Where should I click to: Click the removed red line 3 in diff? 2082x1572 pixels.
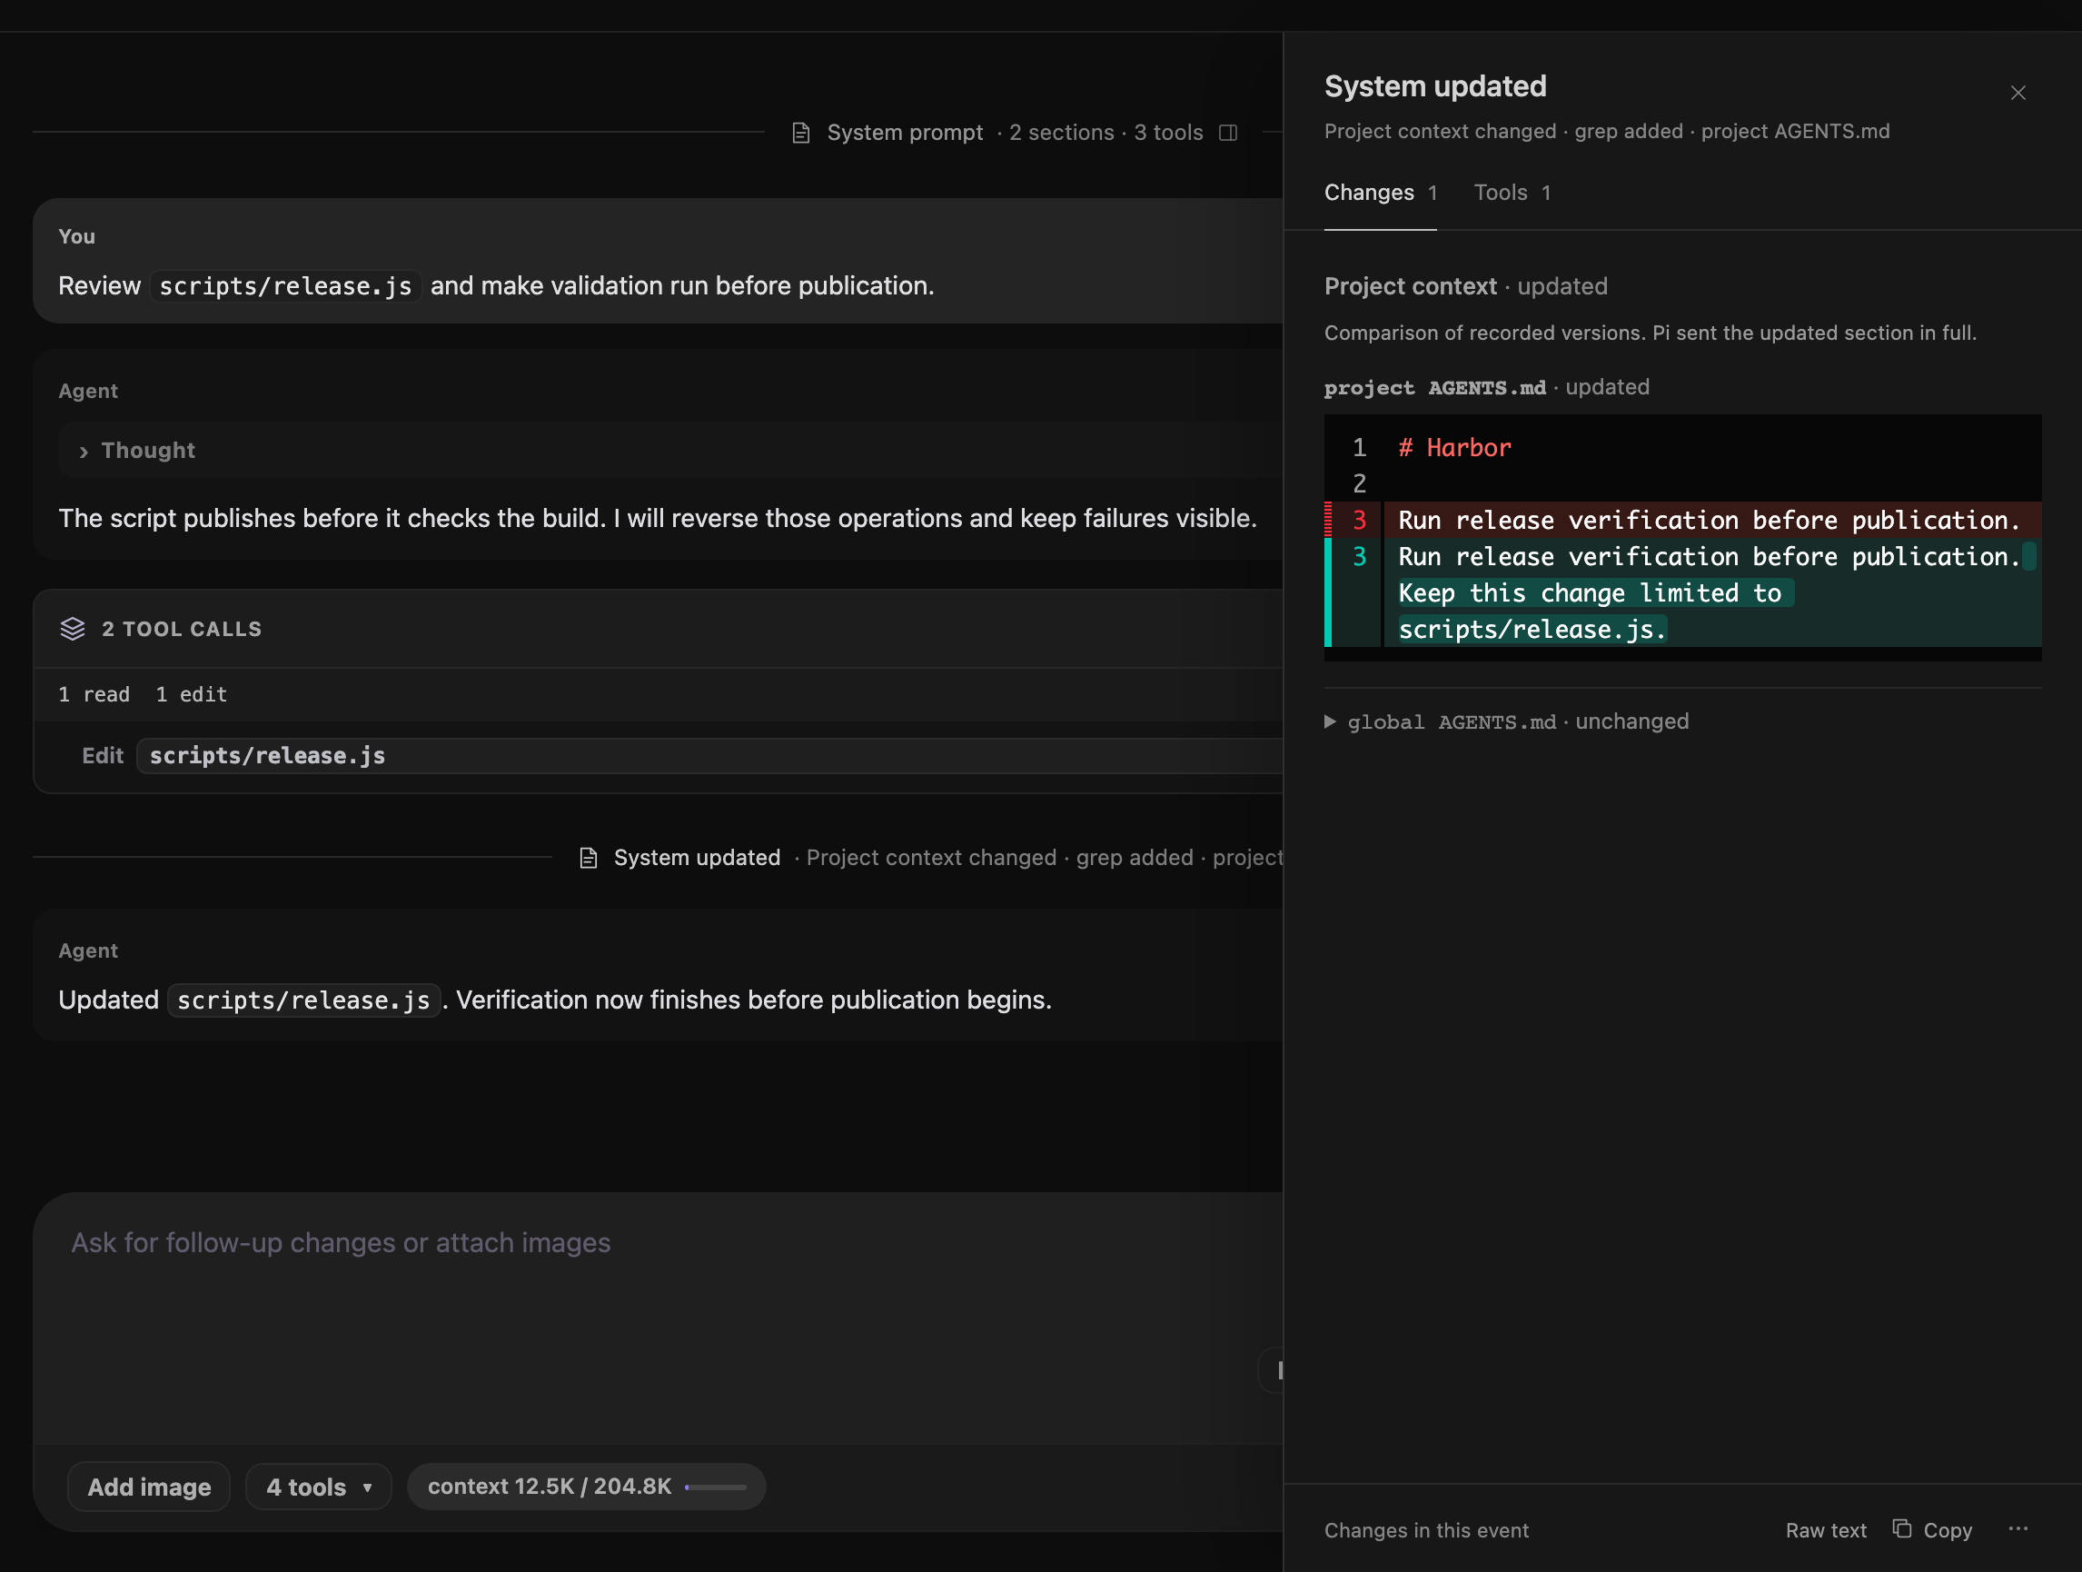(x=1683, y=520)
